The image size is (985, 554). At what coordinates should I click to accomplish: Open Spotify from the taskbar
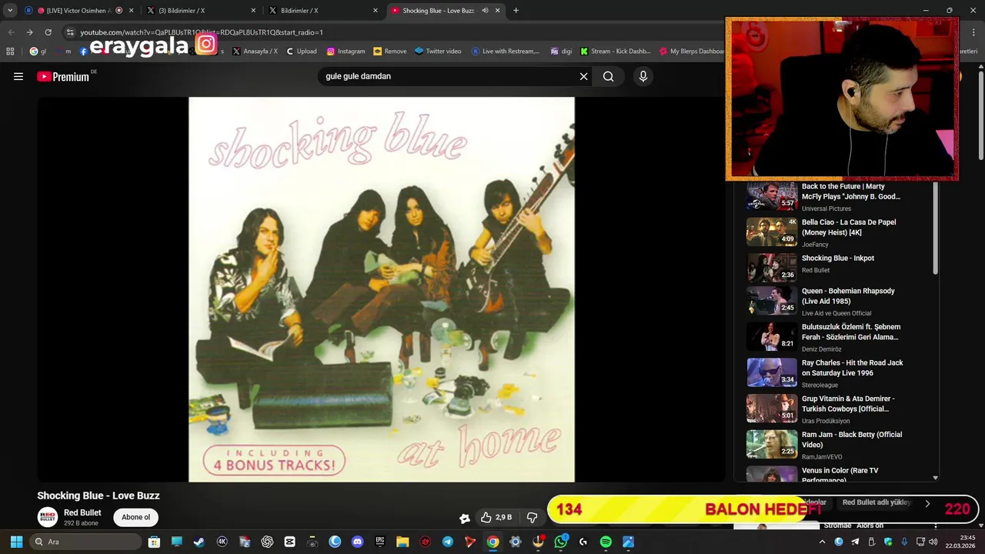[606, 542]
